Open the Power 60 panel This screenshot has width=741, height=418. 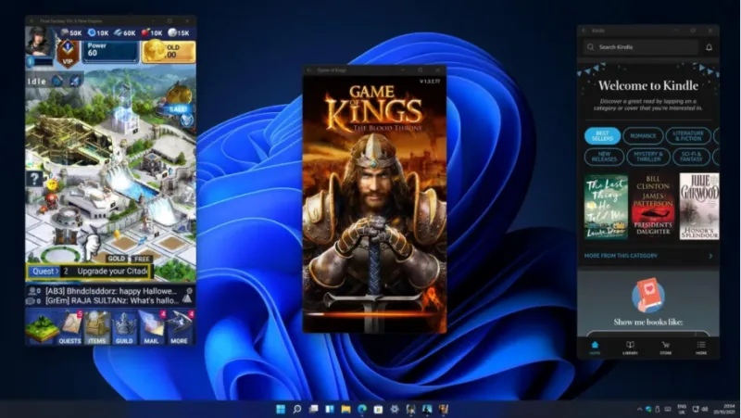click(110, 52)
